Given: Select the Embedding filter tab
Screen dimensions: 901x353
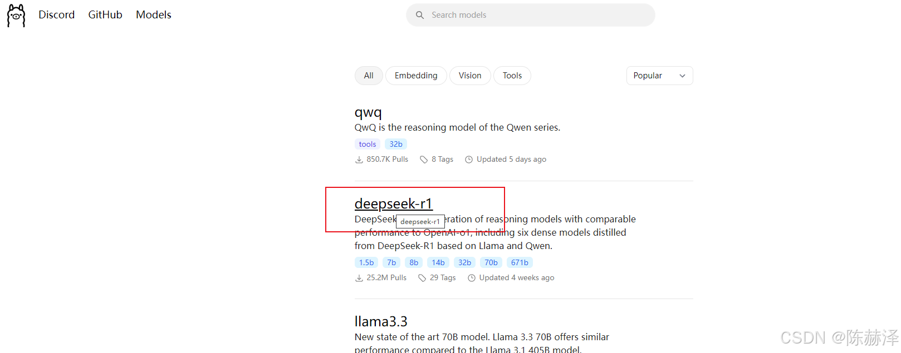Looking at the screenshot, I should point(416,76).
